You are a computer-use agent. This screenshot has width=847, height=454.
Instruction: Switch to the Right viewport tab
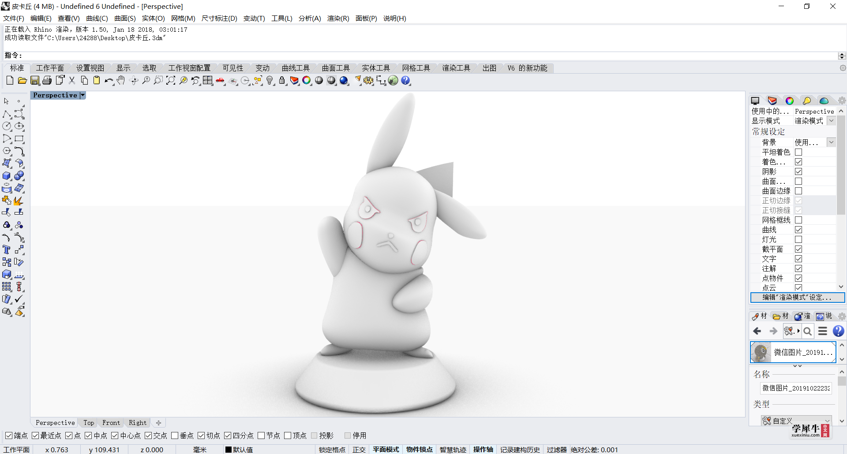pos(138,423)
